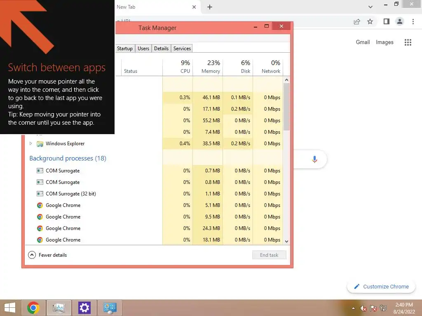This screenshot has height=316, width=422.
Task: Click the 55.2 MB memory cell
Action: [x=208, y=121]
